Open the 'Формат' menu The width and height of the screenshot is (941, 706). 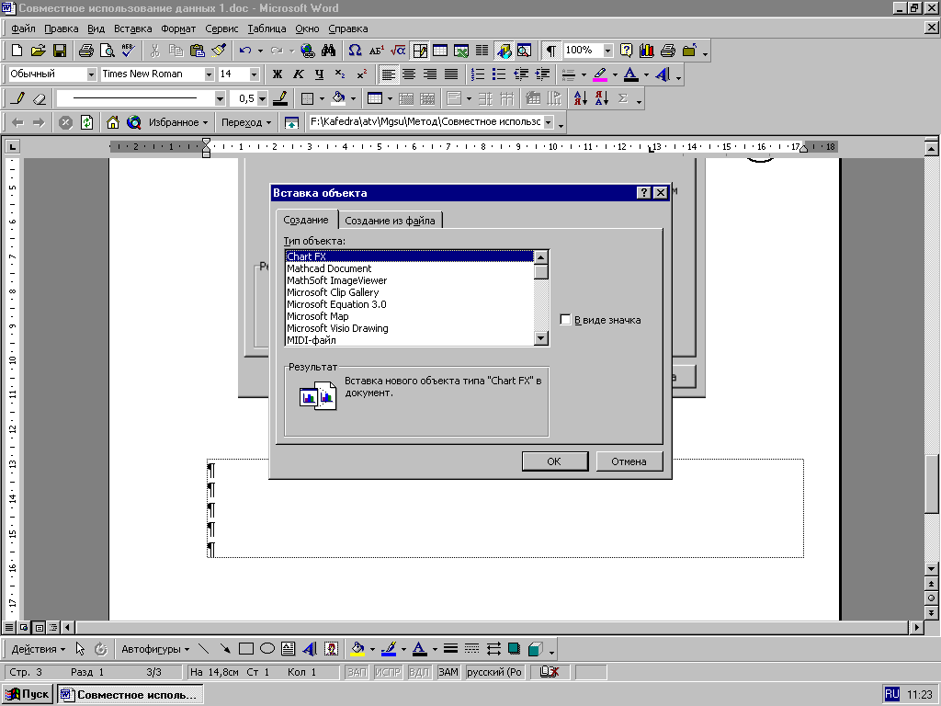tap(178, 28)
